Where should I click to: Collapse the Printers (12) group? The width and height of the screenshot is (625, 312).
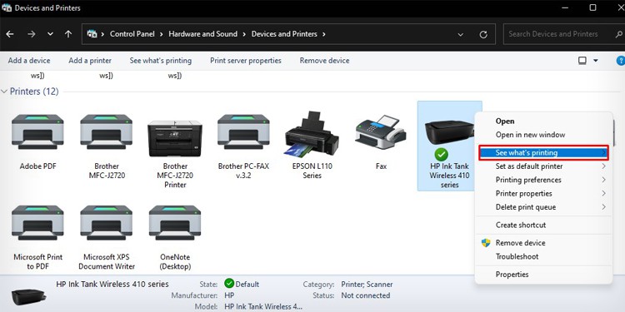[4, 92]
